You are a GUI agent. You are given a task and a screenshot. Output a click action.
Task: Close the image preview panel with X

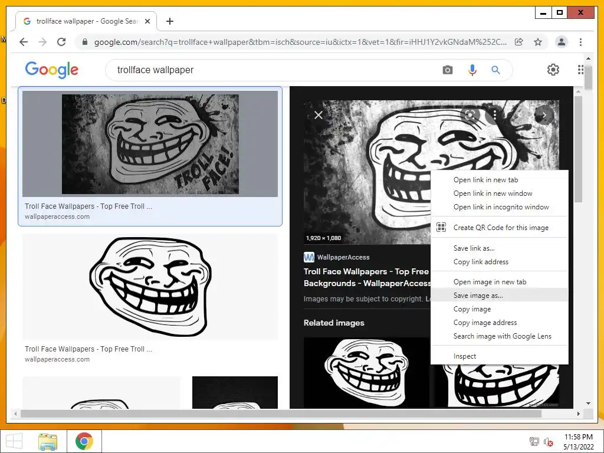click(x=318, y=115)
